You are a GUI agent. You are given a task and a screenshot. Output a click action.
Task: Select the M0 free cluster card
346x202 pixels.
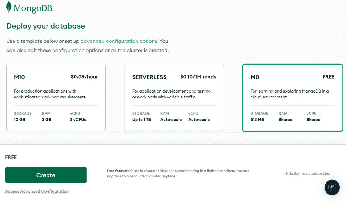293,98
